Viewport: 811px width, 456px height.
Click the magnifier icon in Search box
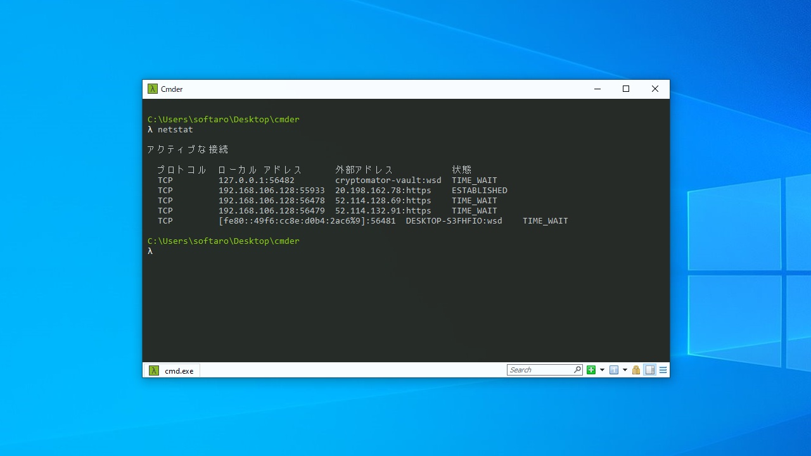pos(577,370)
